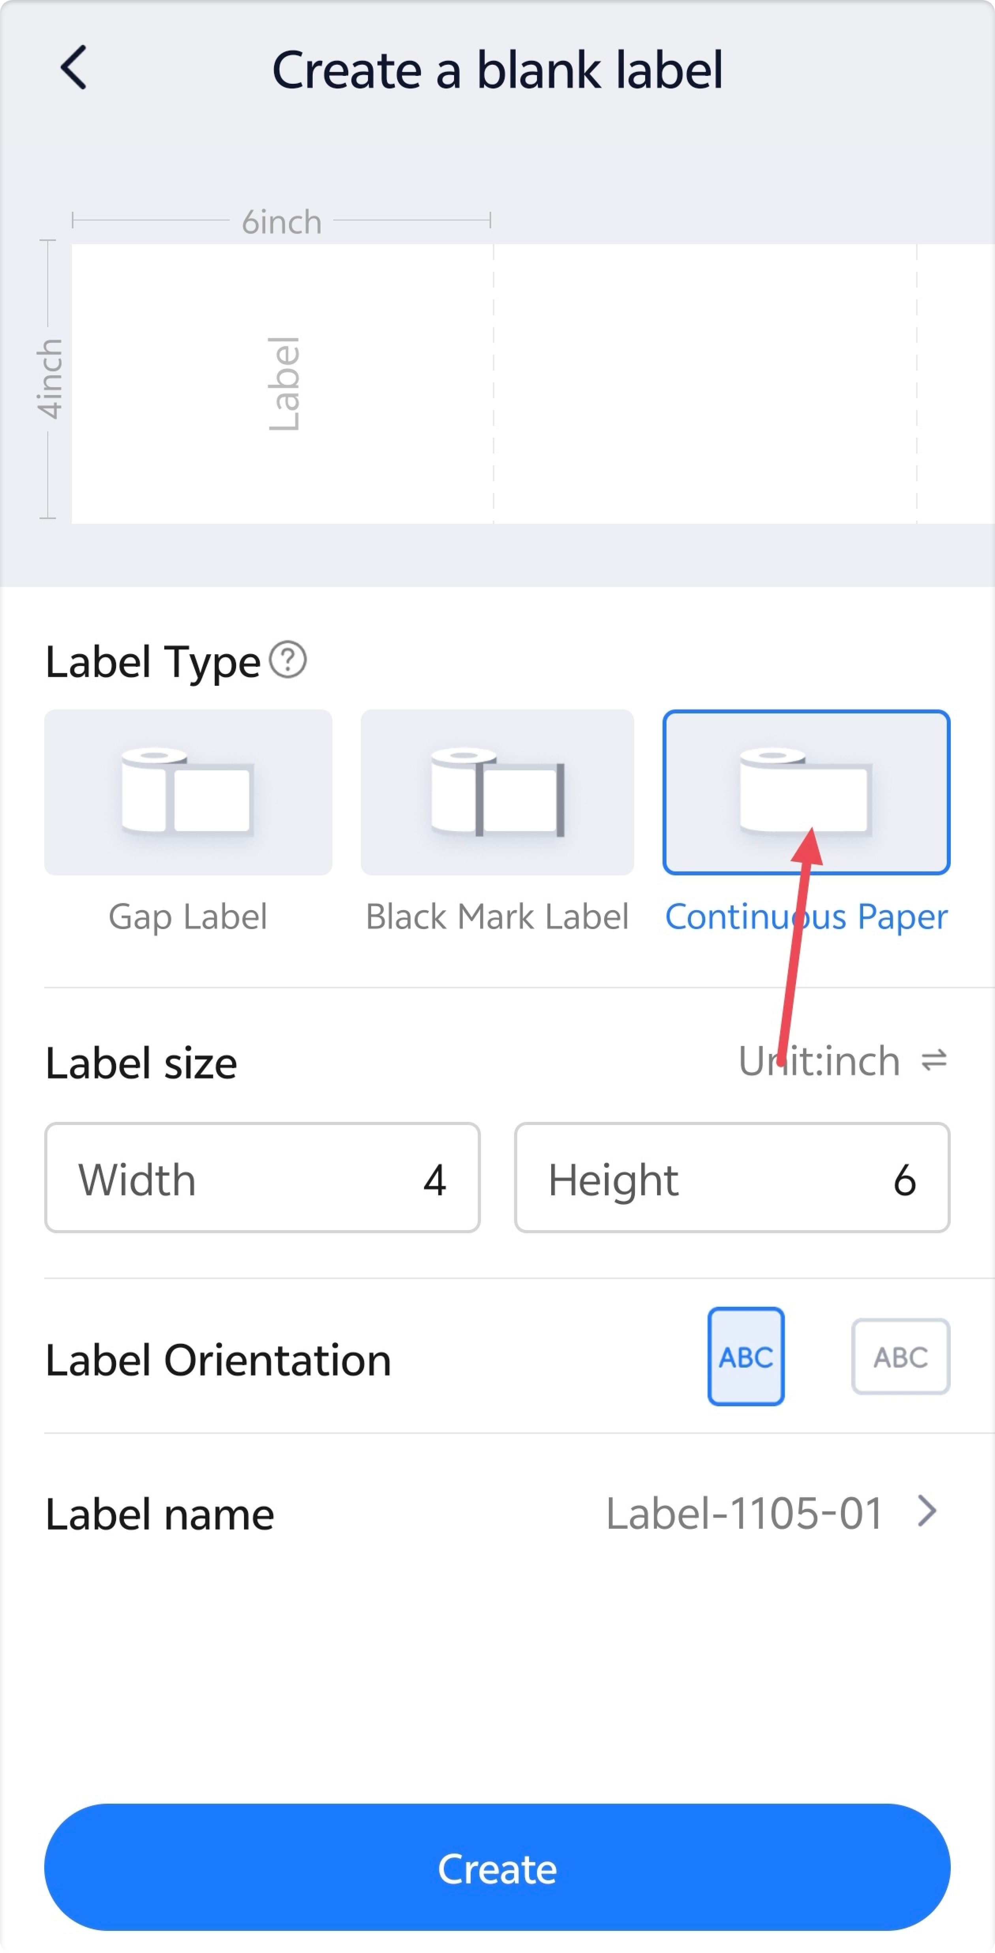The height and width of the screenshot is (1953, 995).
Task: Open Label Type help question-mark icon
Action: 288,660
